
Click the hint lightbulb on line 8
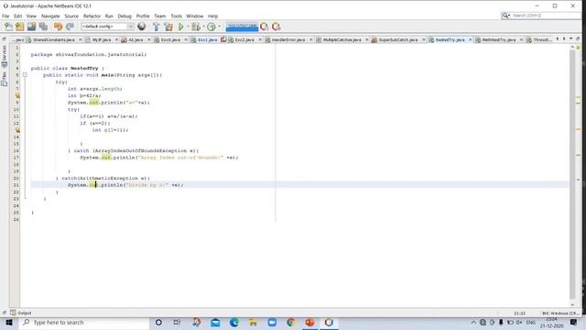(x=17, y=95)
